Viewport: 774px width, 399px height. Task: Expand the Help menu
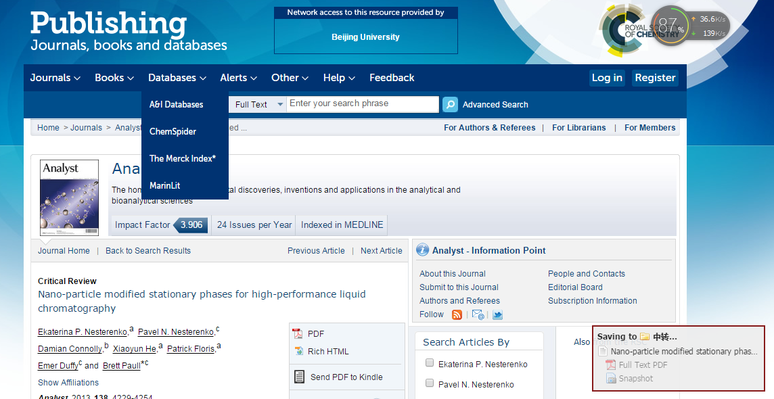(339, 77)
